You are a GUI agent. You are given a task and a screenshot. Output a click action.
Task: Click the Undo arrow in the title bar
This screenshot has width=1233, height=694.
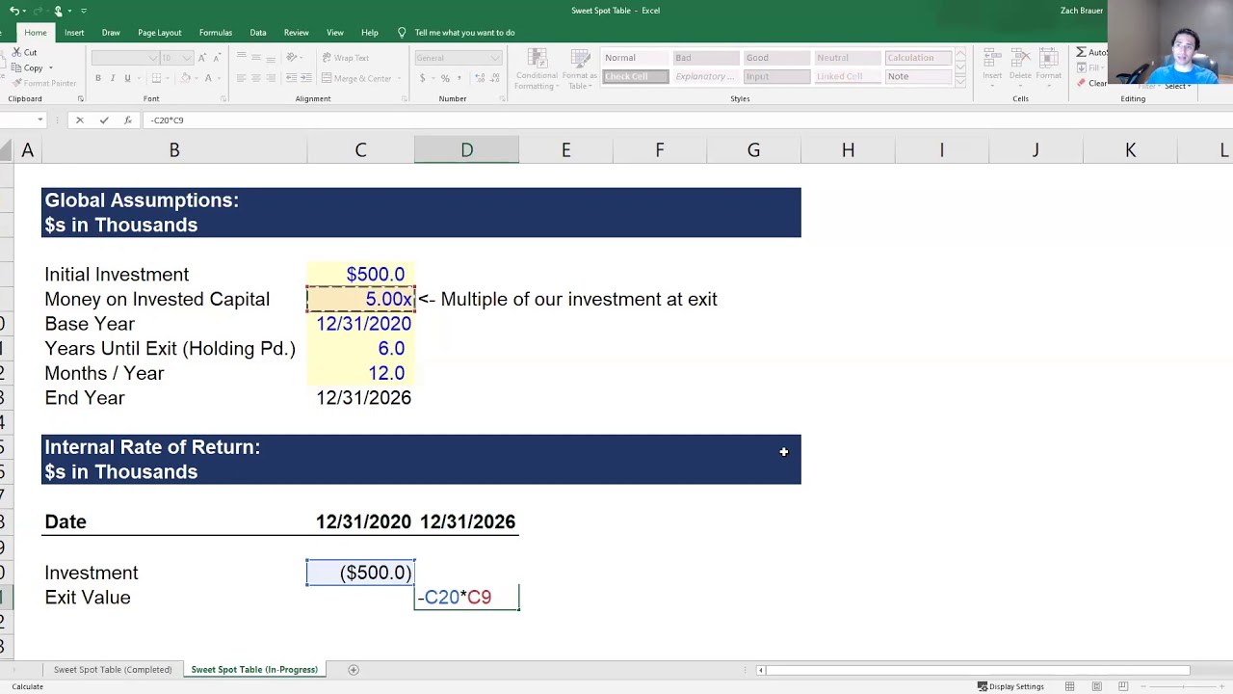click(x=13, y=11)
